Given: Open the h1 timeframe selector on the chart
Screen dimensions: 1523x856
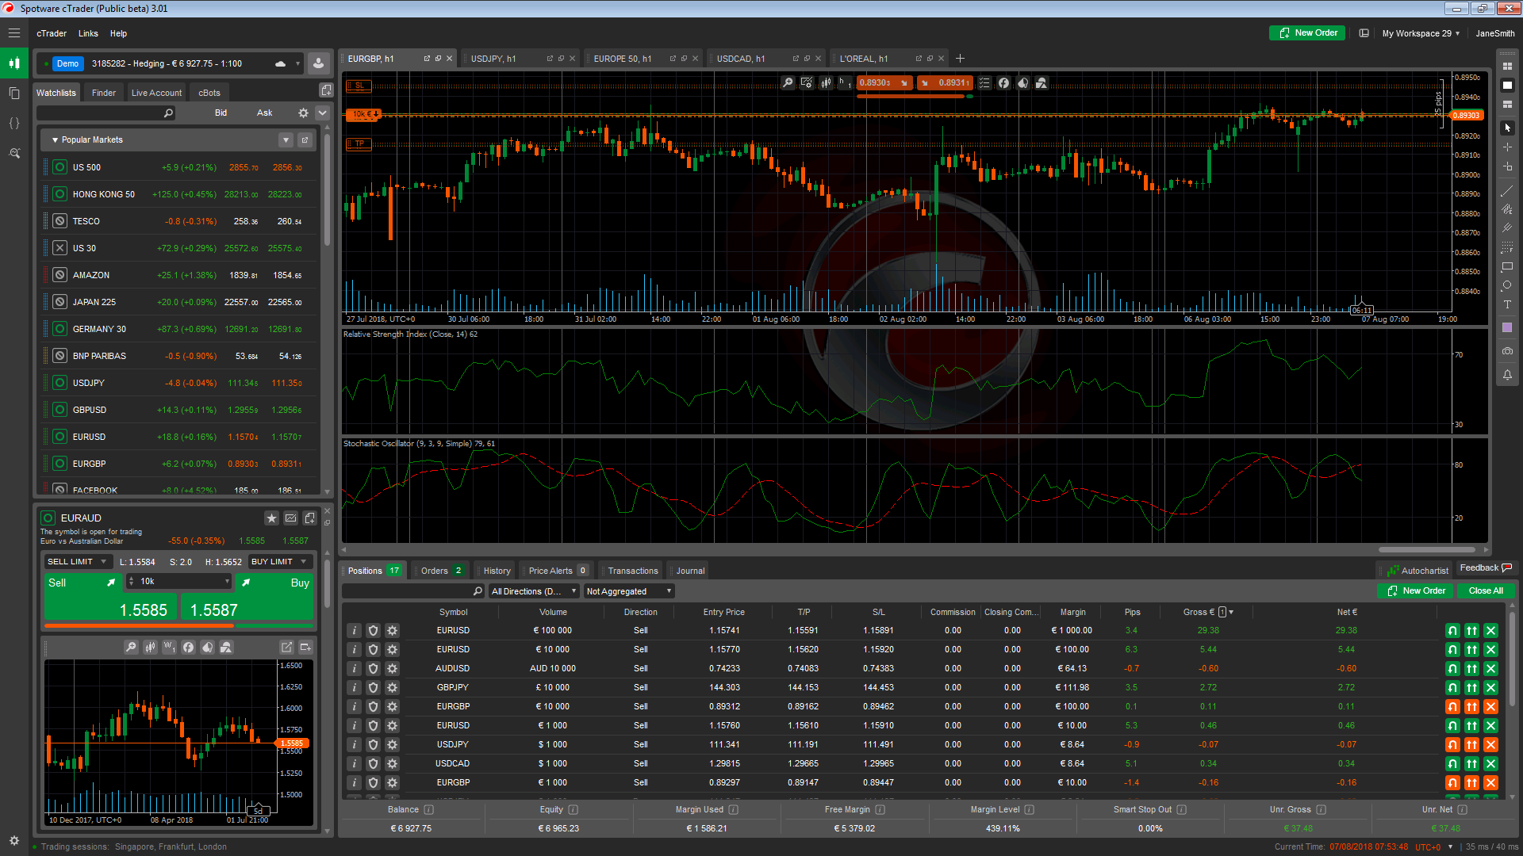Looking at the screenshot, I should (845, 83).
